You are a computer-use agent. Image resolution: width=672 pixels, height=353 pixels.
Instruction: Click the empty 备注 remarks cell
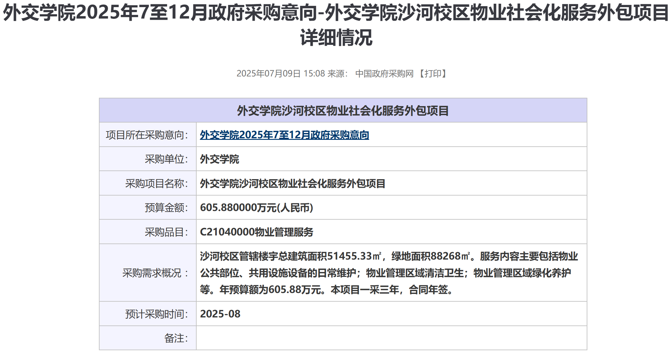[x=391, y=338]
